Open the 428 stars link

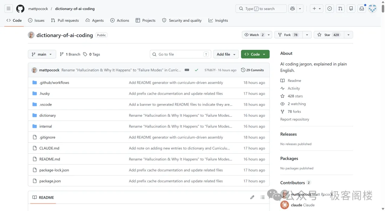292,96
